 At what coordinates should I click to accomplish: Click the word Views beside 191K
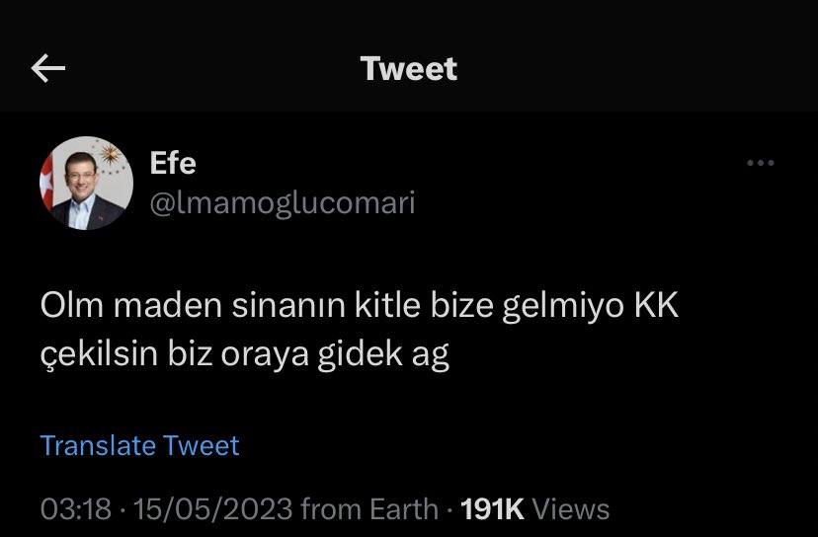pos(571,508)
